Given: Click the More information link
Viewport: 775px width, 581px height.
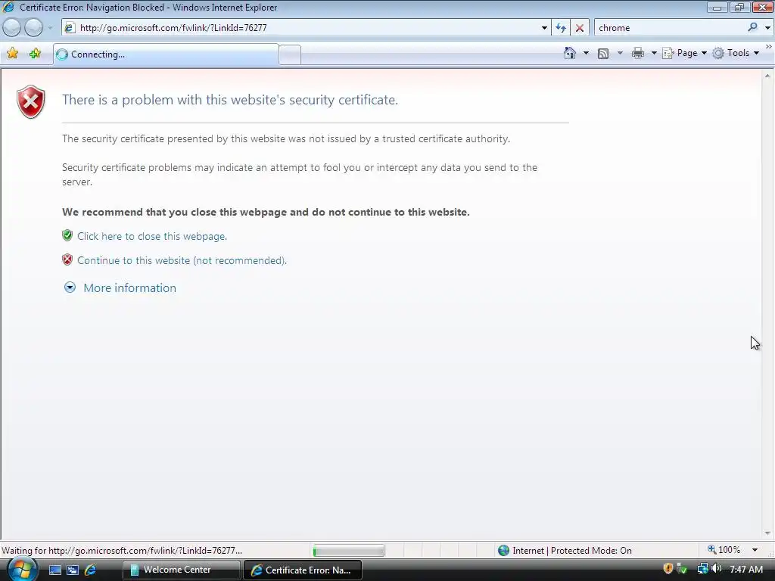Looking at the screenshot, I should pos(130,288).
